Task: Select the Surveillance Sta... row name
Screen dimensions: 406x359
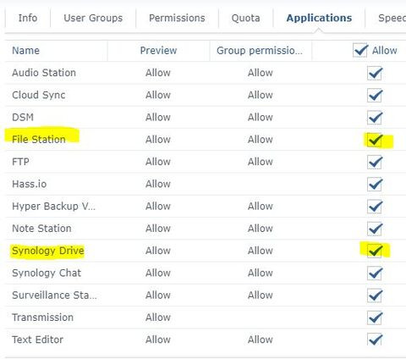Action: coord(54,295)
